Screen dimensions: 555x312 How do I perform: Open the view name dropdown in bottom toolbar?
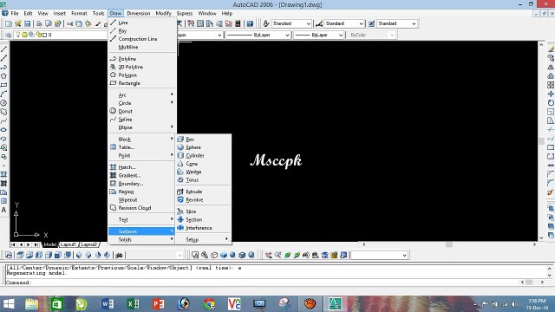coord(405,255)
